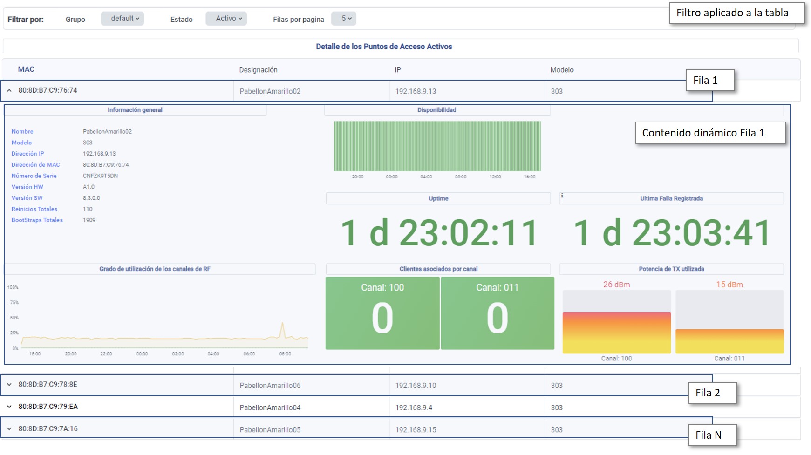Open the Grupo default dropdown
The image size is (811, 455).
tap(123, 19)
